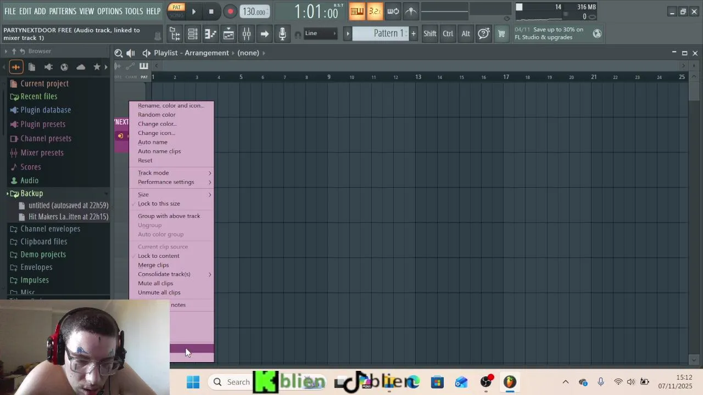Open Windows Start menu
The image size is (703, 395).
point(193,382)
